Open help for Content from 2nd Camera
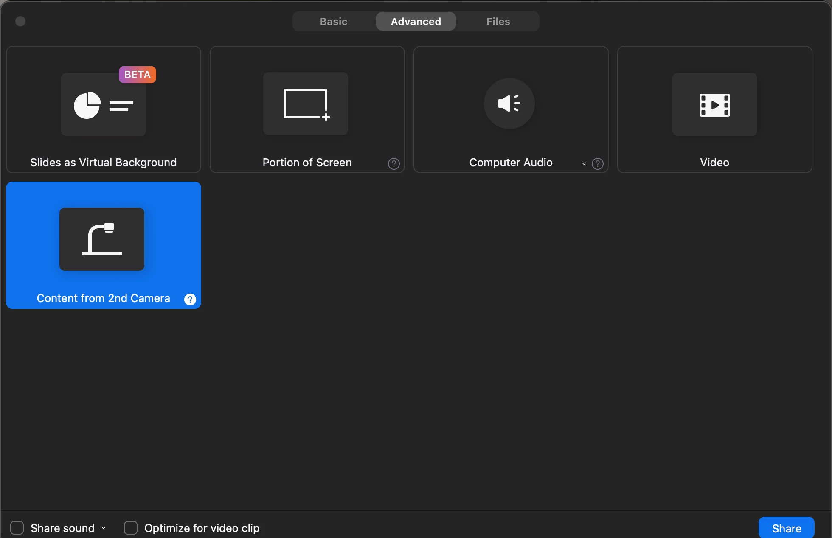832x538 pixels. coord(190,300)
